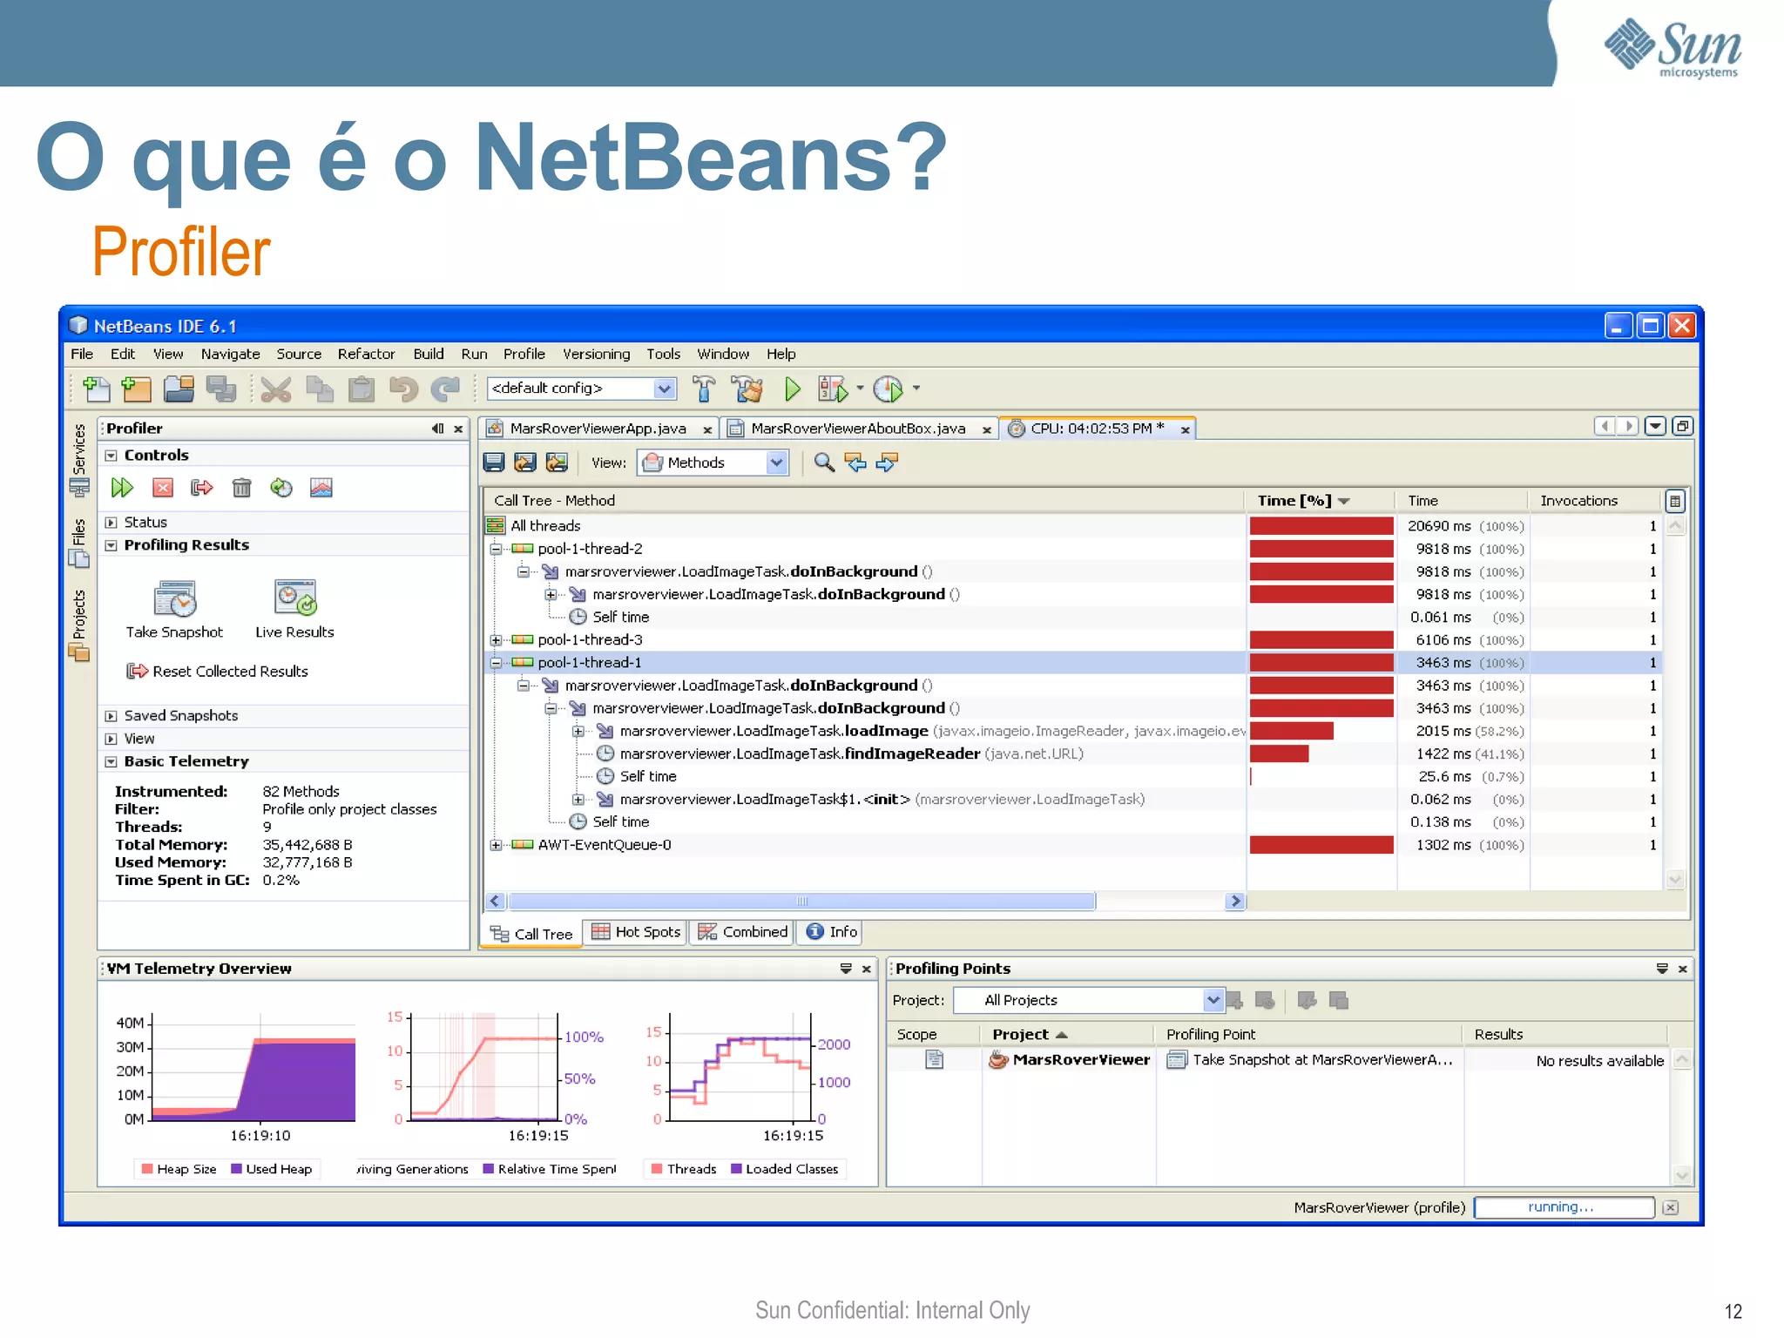The image size is (1784, 1338).
Task: Click the table column chooser icon
Action: (x=1675, y=501)
